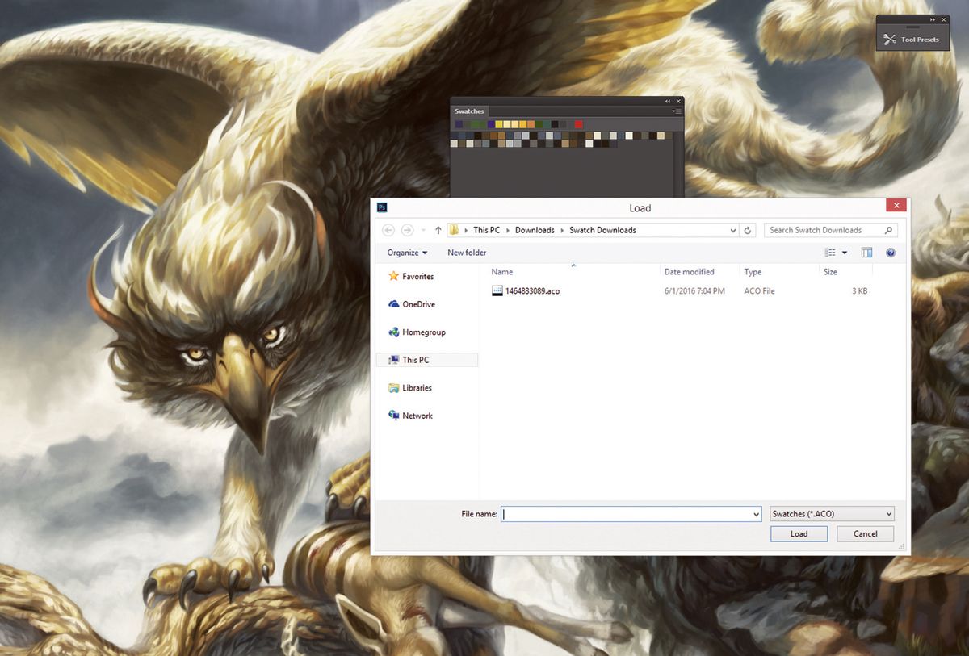This screenshot has height=656, width=969.
Task: Click the Help icon in the Load dialog
Action: [890, 253]
